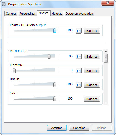116x135 pixels.
Task: Click the FrontMic slider handle at zero
Action: point(14,70)
